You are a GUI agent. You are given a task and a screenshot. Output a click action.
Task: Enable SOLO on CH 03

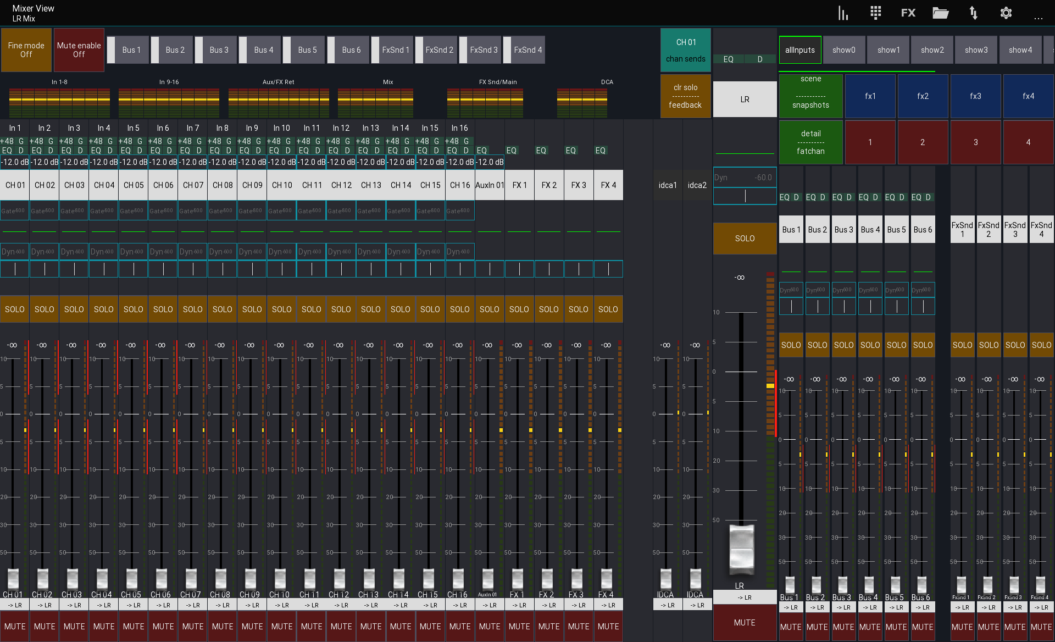[74, 309]
